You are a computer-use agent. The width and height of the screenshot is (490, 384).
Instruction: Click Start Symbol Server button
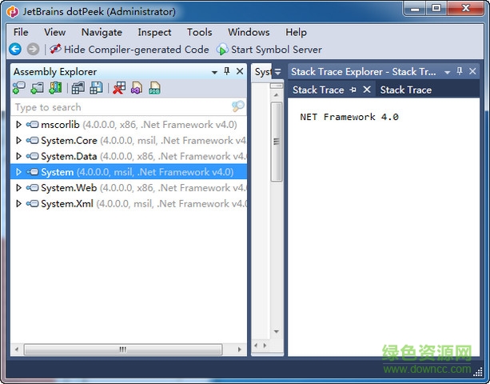(x=269, y=49)
